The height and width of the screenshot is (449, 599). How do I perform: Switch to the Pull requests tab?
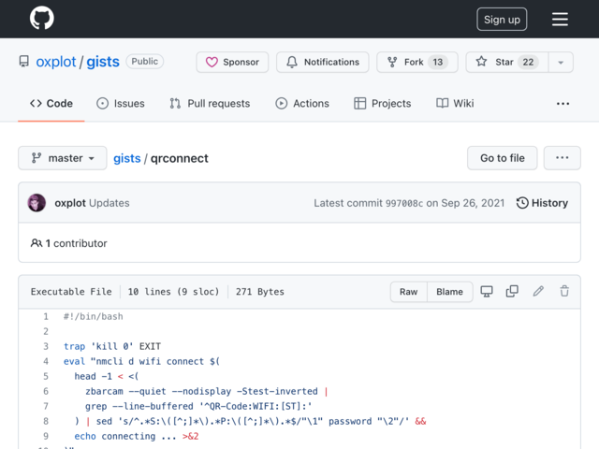pyautogui.click(x=210, y=104)
